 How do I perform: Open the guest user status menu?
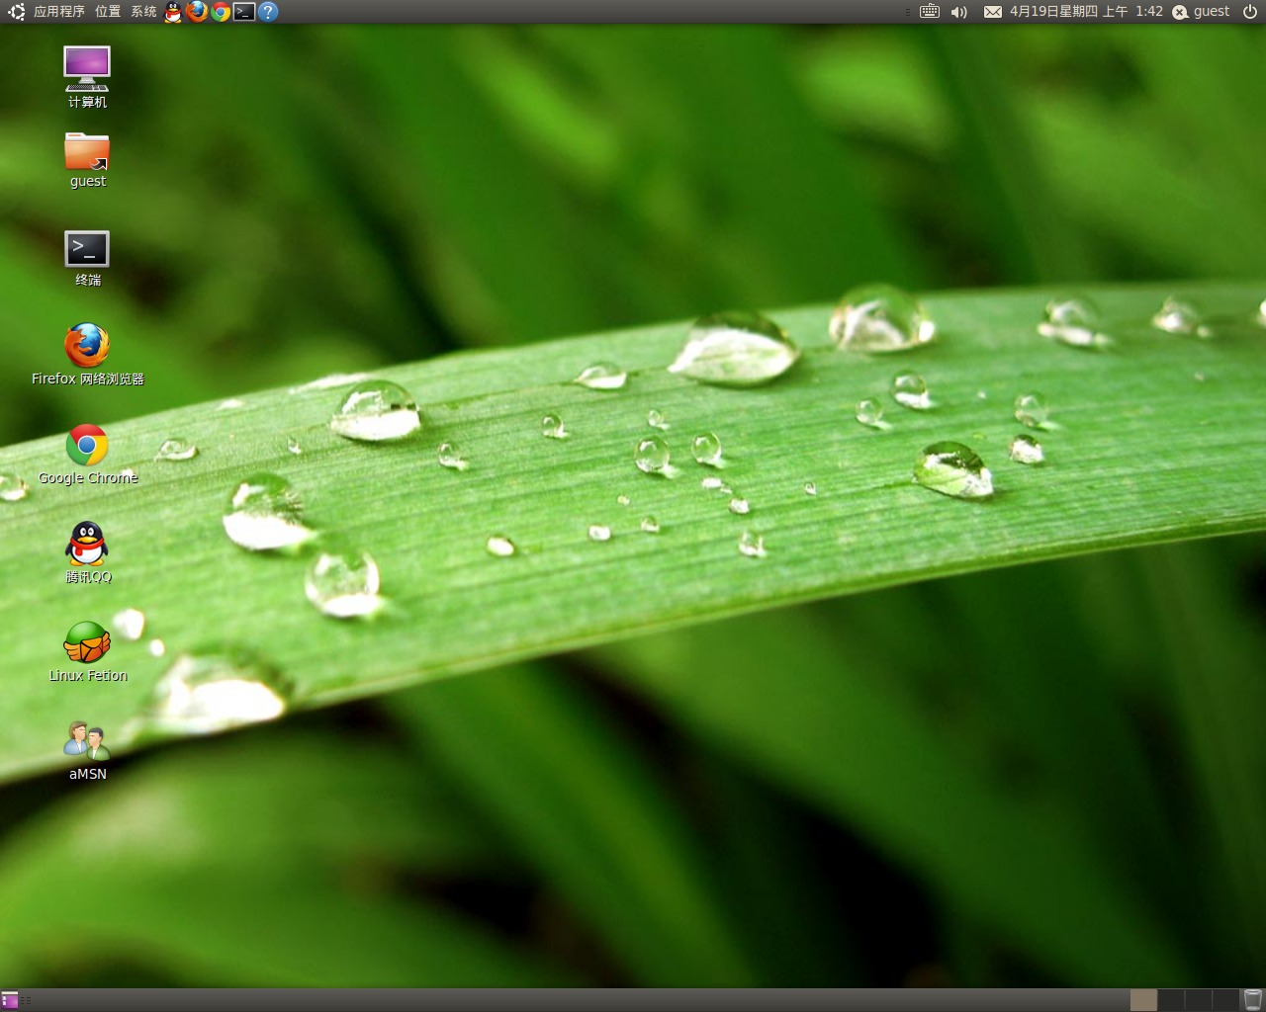click(1201, 12)
